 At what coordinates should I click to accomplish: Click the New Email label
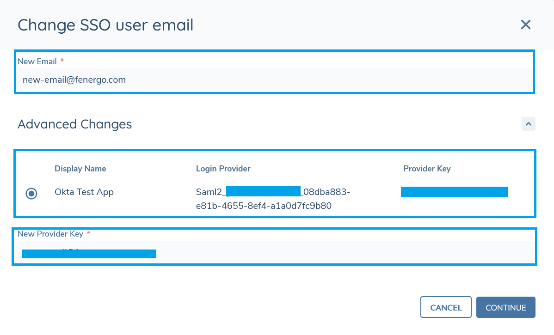37,61
